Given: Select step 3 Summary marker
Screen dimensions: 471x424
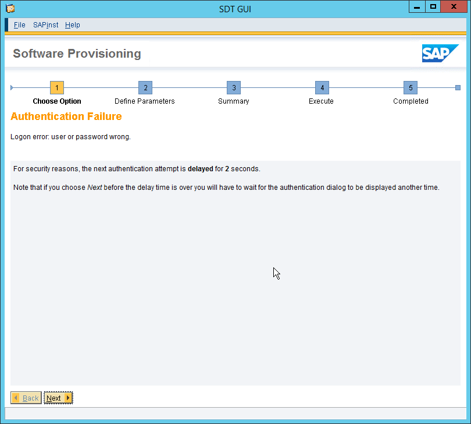Looking at the screenshot, I should point(234,88).
